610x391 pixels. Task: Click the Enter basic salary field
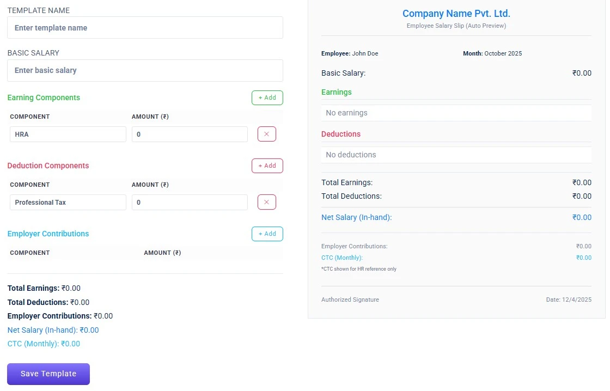[x=145, y=70]
